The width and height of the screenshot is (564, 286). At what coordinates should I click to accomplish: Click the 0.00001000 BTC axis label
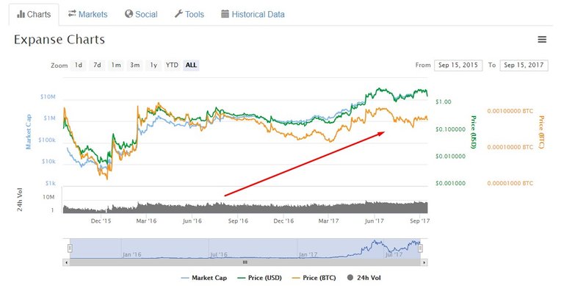tap(510, 183)
